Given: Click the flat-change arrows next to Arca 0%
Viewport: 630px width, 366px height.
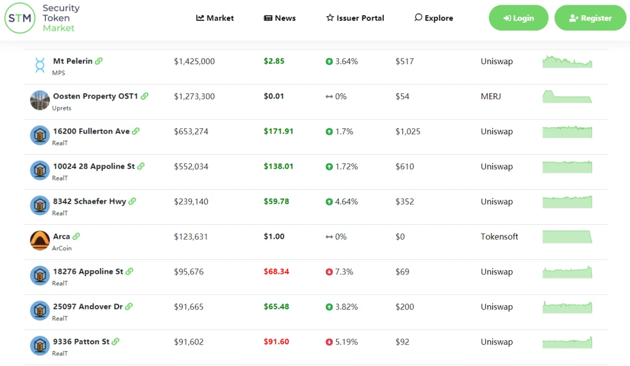Looking at the screenshot, I should click(329, 237).
